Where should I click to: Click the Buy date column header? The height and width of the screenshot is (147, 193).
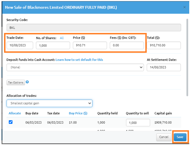32,113
